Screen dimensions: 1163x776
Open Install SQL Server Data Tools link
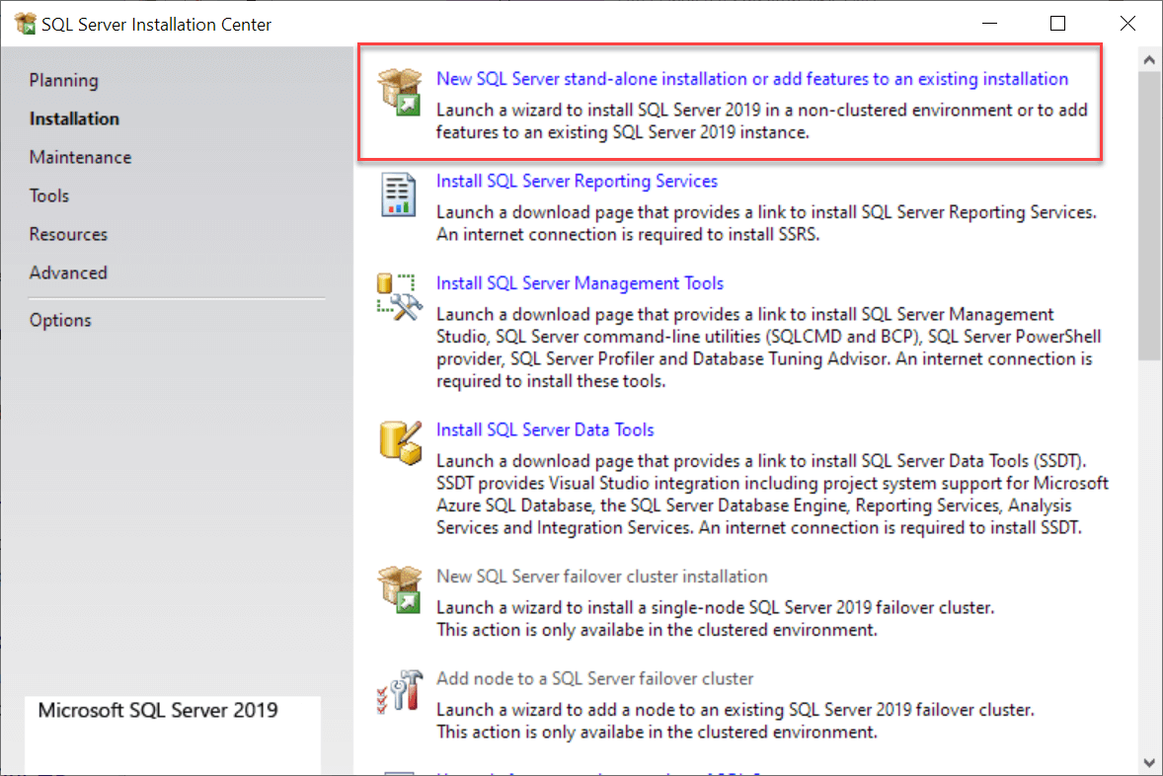coord(545,430)
